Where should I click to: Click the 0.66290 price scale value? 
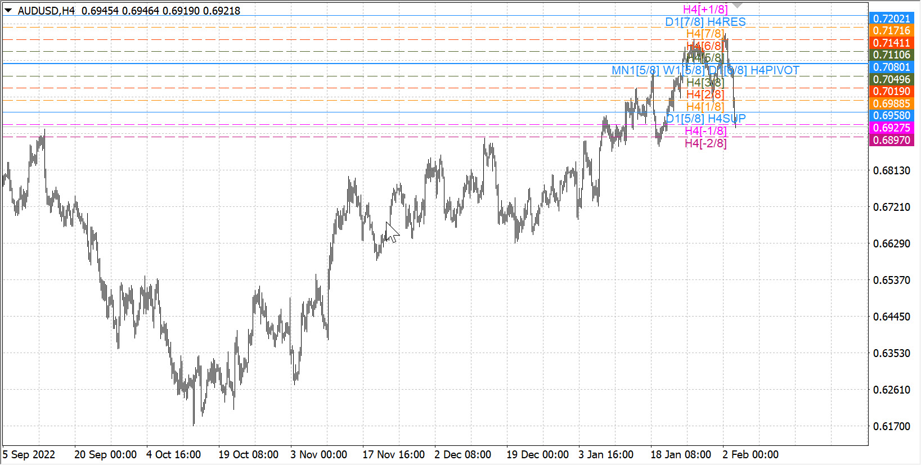point(891,244)
